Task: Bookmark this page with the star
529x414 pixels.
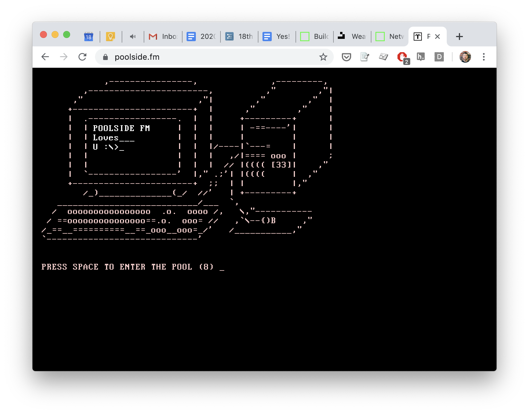Action: coord(323,57)
